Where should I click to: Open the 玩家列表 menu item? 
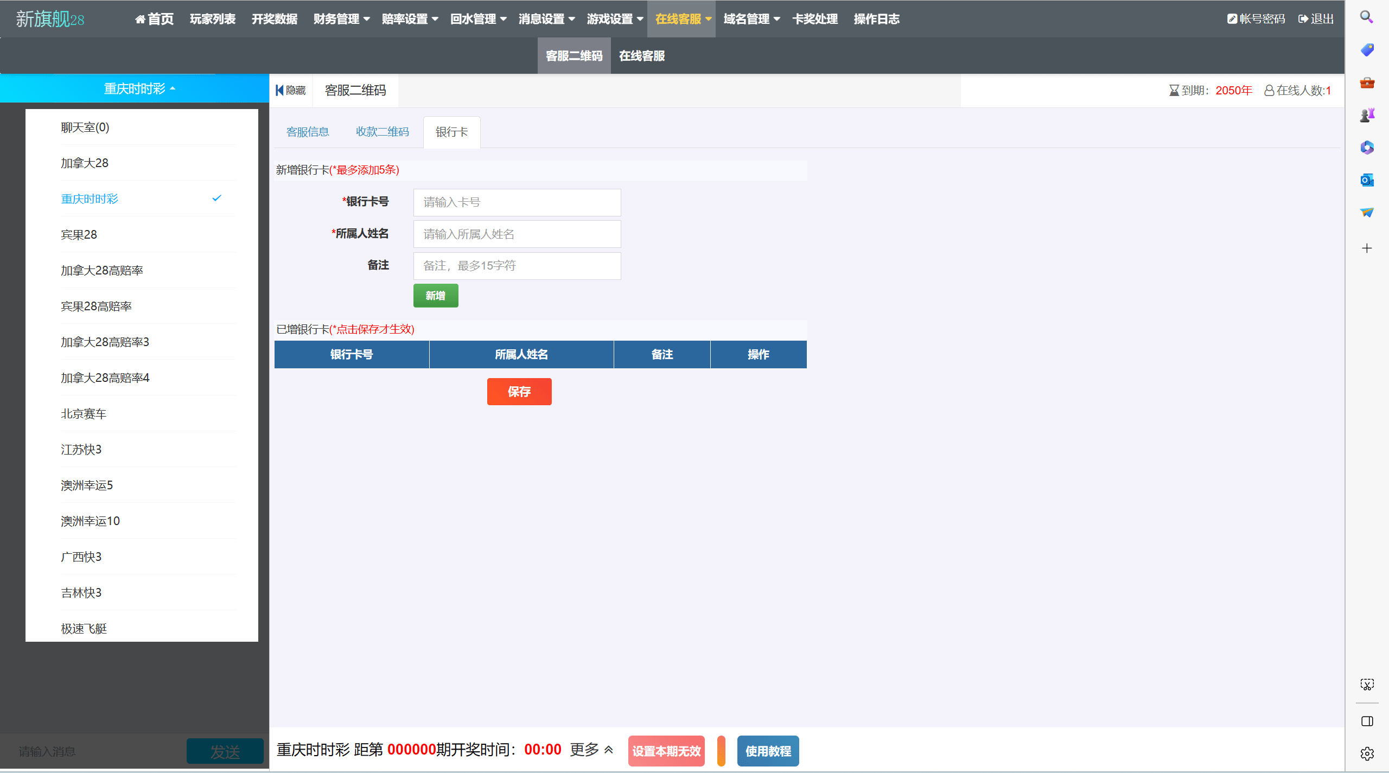[213, 19]
